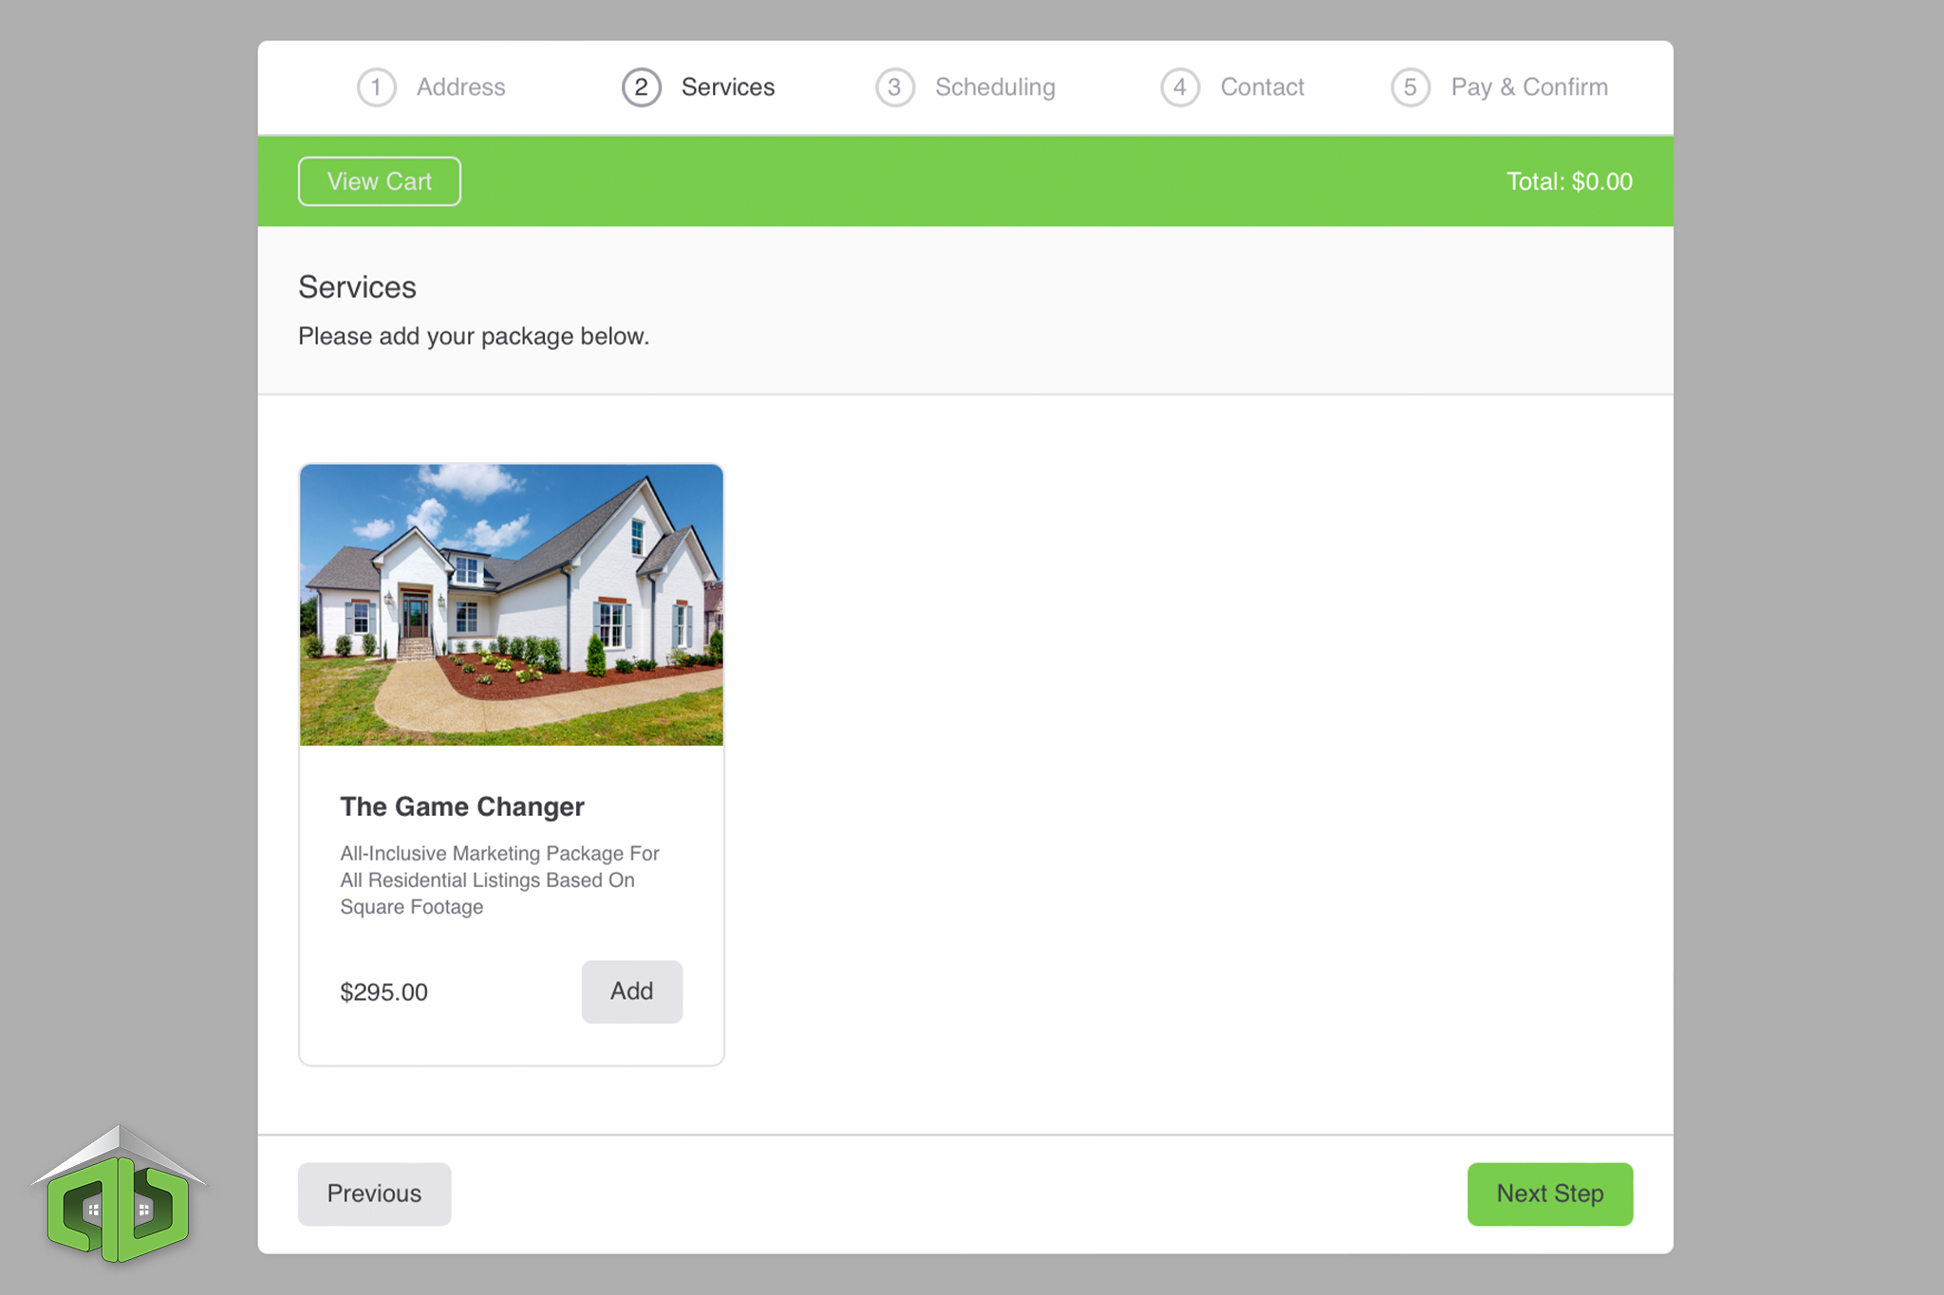Jump to the Contact step

coord(1232,87)
